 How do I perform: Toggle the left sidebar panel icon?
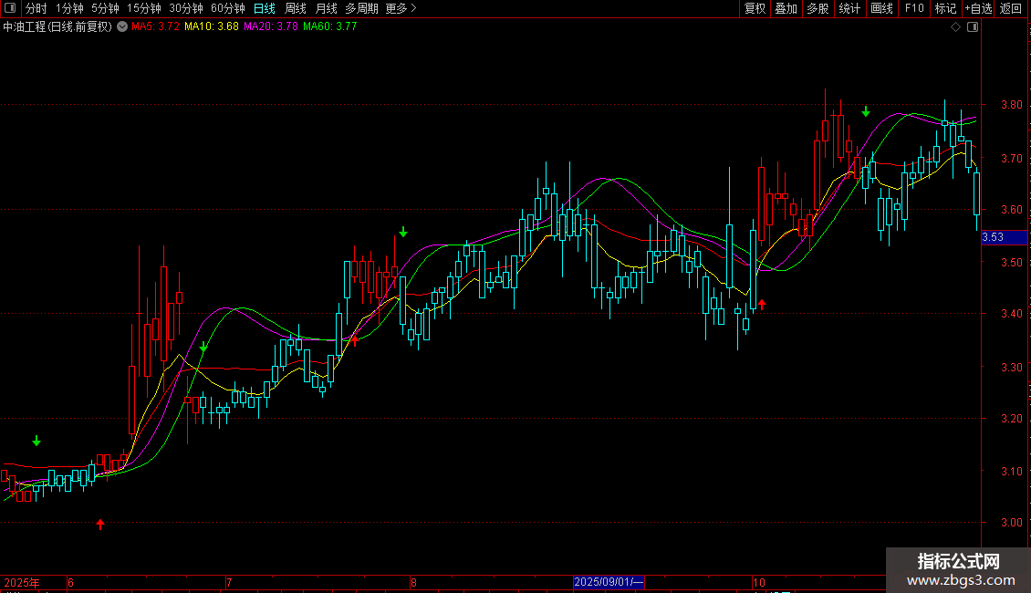tap(10, 8)
